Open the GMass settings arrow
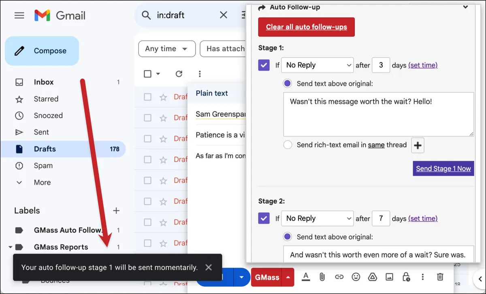Screen dimensions: 486x294 point(288,277)
